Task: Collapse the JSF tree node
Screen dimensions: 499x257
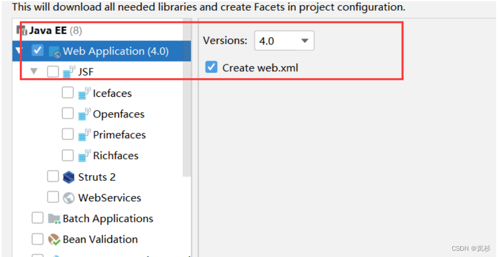Action: tap(34, 72)
